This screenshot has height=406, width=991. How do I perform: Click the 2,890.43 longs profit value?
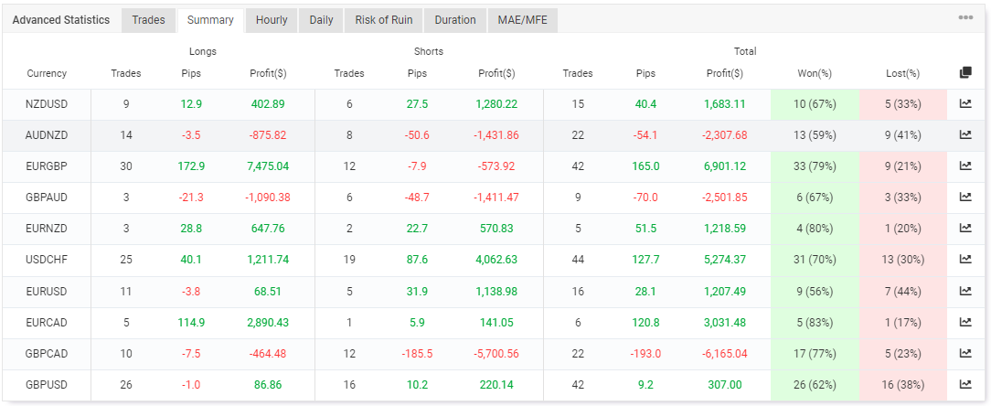[x=268, y=322]
